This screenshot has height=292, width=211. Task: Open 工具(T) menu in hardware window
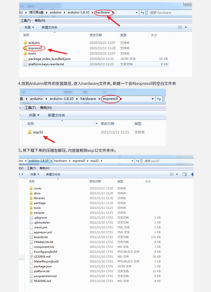tap(26, 21)
